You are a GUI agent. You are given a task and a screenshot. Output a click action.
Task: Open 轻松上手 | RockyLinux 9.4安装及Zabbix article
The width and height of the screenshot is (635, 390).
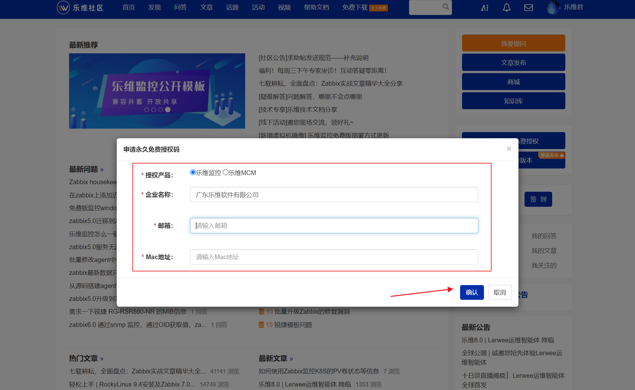coord(132,384)
